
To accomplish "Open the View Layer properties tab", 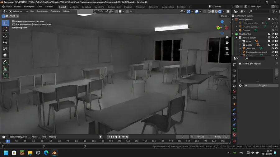I will [234, 81].
